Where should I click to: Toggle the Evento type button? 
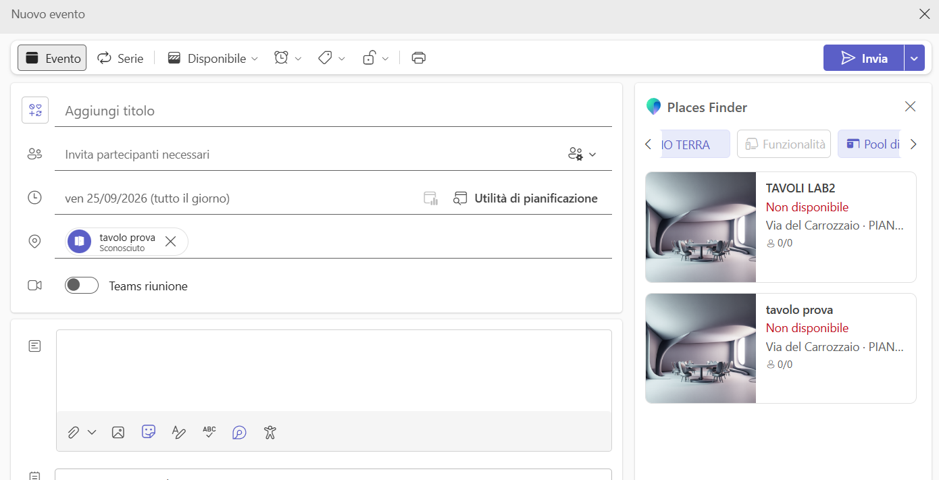point(52,58)
